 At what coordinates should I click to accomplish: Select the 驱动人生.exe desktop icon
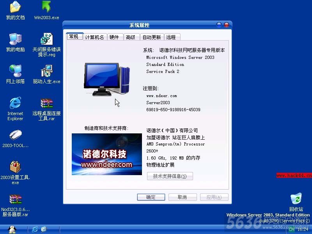pos(46,74)
